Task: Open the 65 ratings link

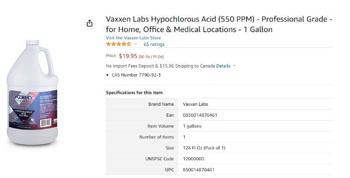Action: 154,44
